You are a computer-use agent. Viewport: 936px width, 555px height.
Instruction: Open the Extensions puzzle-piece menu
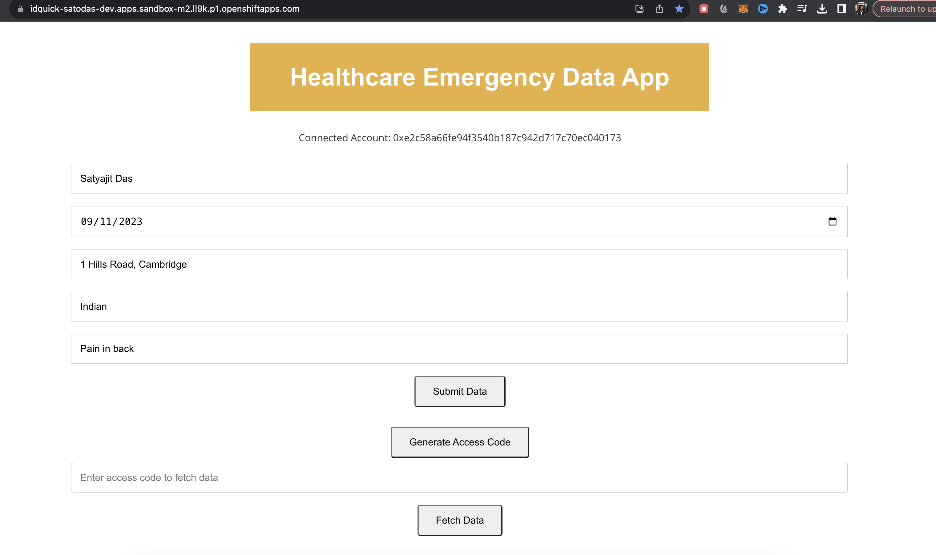[x=782, y=9]
